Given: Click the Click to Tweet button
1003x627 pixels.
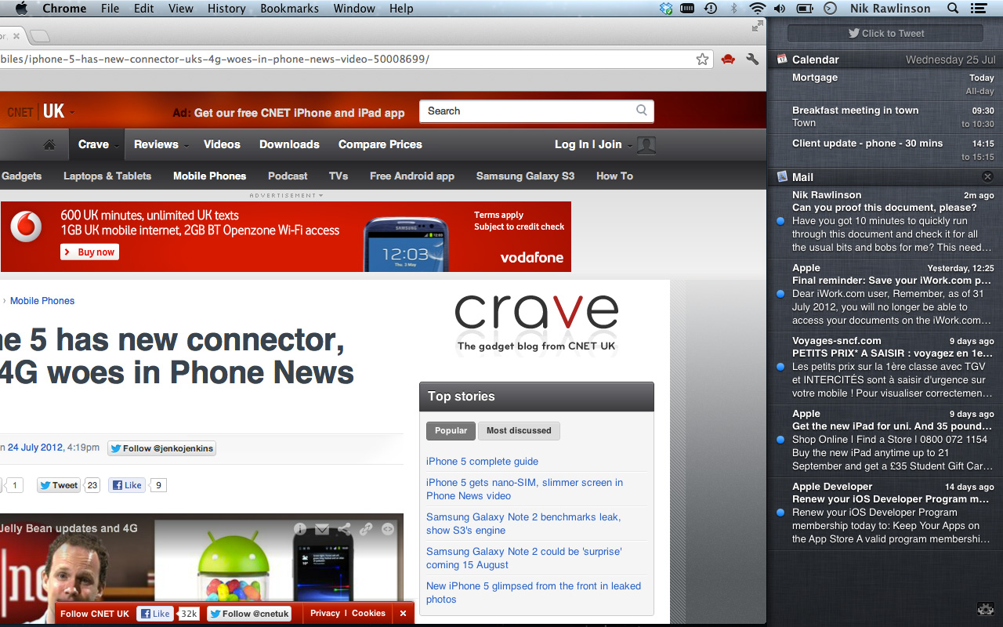Looking at the screenshot, I should [885, 33].
